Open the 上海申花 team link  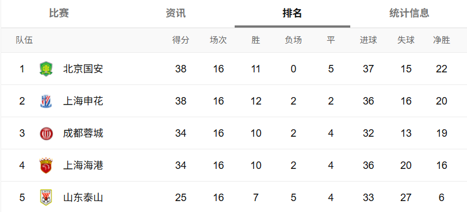pos(83,101)
